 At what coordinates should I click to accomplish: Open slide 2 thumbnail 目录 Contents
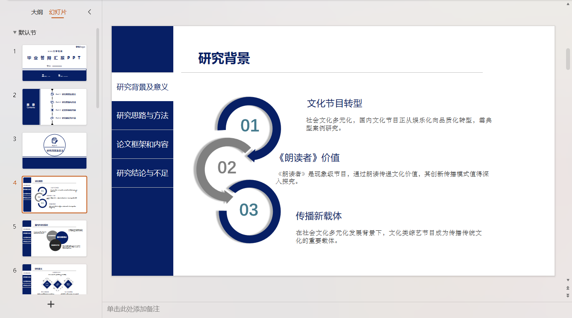[54, 107]
